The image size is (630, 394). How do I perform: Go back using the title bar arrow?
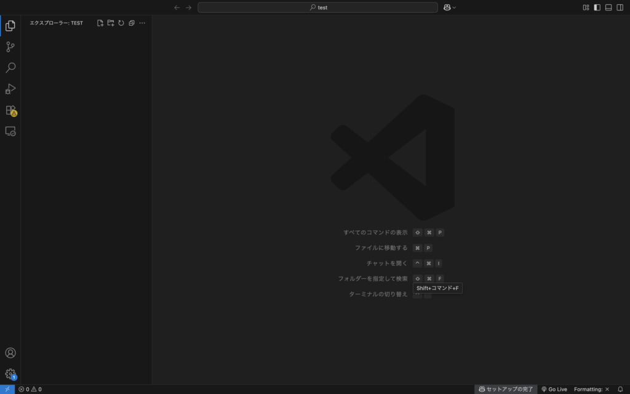point(177,7)
